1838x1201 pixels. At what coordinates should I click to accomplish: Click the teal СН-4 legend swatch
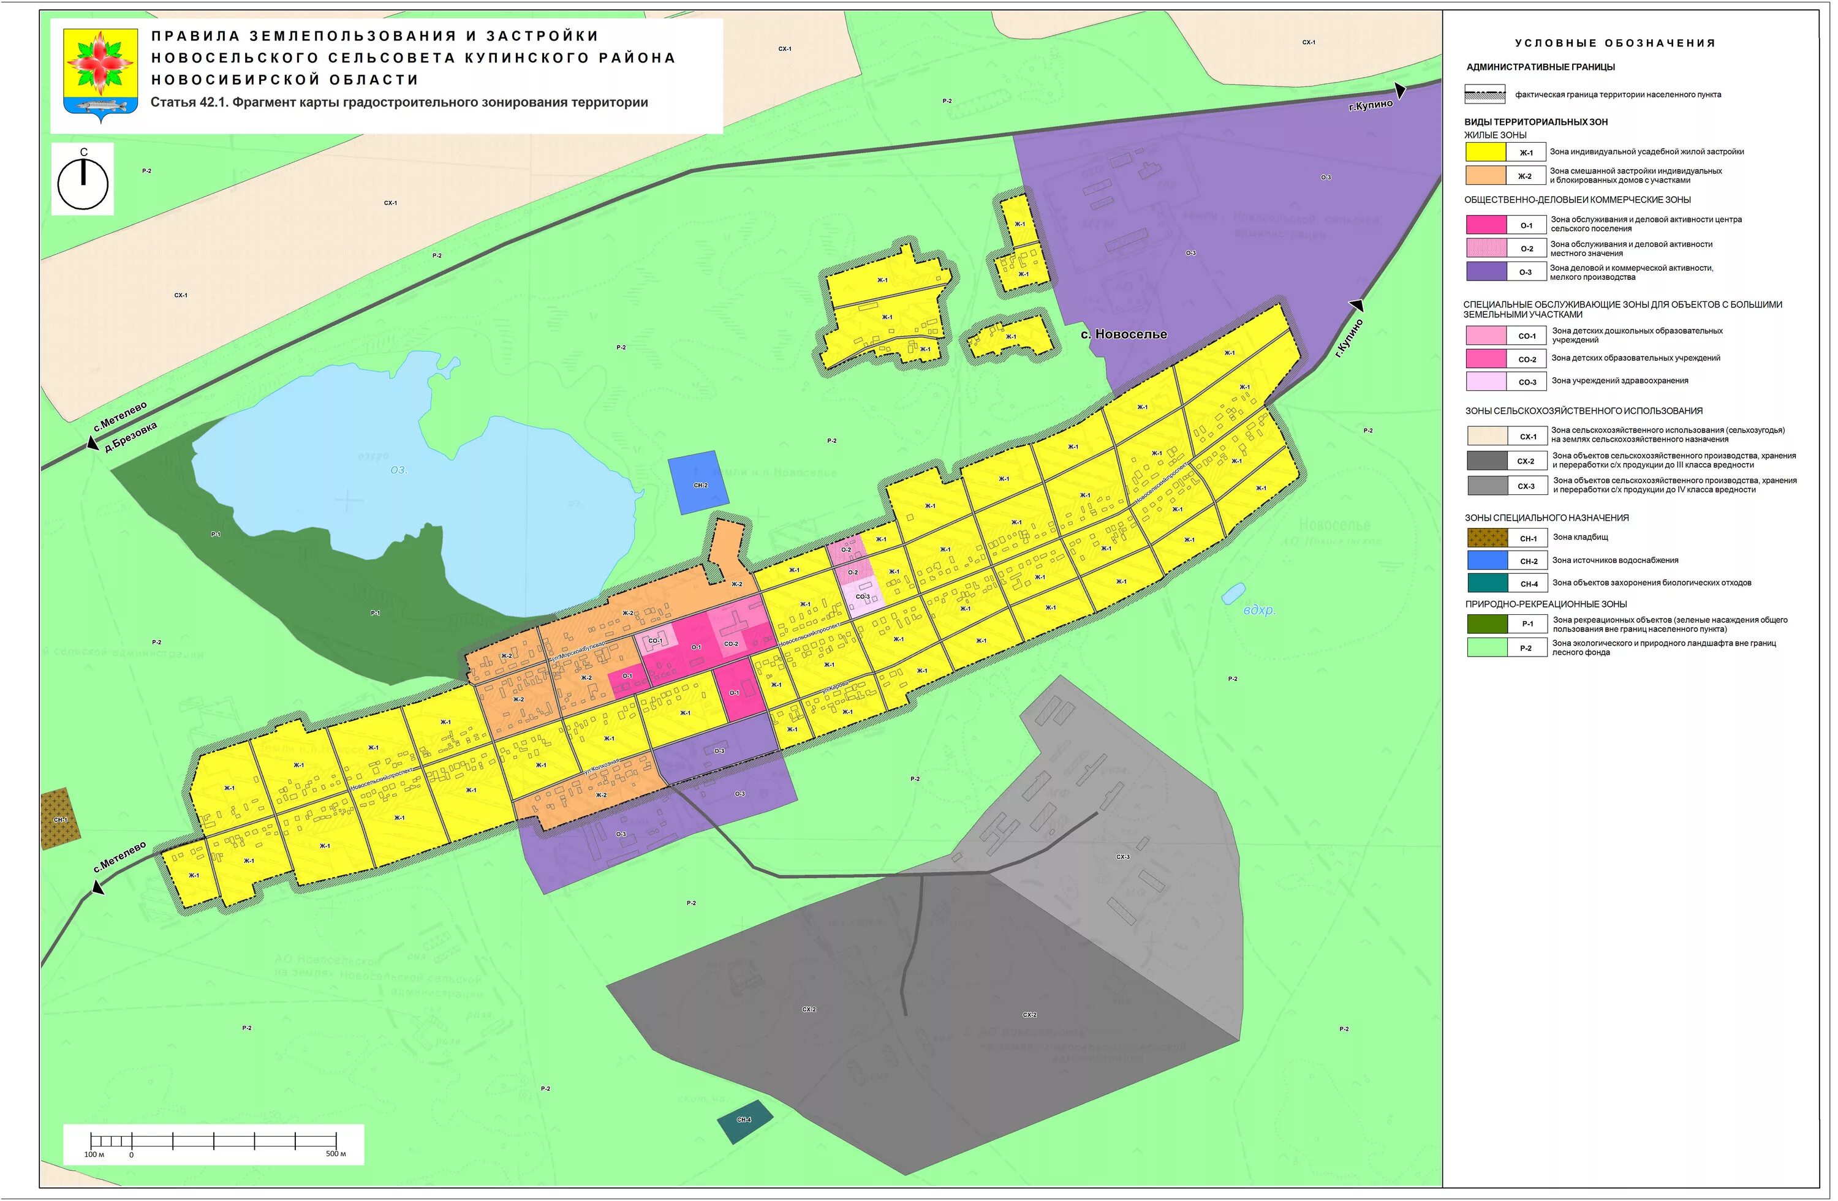point(1488,584)
